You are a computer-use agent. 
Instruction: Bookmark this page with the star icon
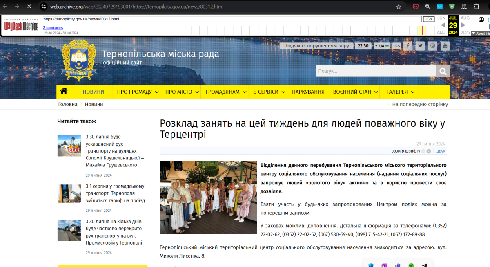pyautogui.click(x=399, y=7)
